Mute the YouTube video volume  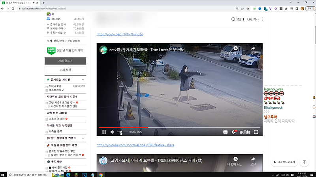pyautogui.click(x=112, y=132)
